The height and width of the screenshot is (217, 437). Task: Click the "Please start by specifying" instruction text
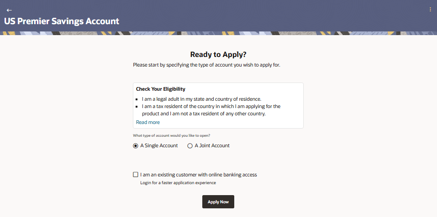click(x=206, y=65)
